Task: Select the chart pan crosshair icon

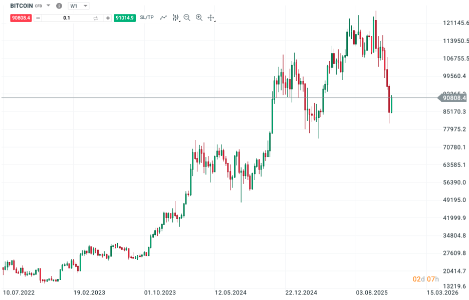Action: tap(211, 17)
